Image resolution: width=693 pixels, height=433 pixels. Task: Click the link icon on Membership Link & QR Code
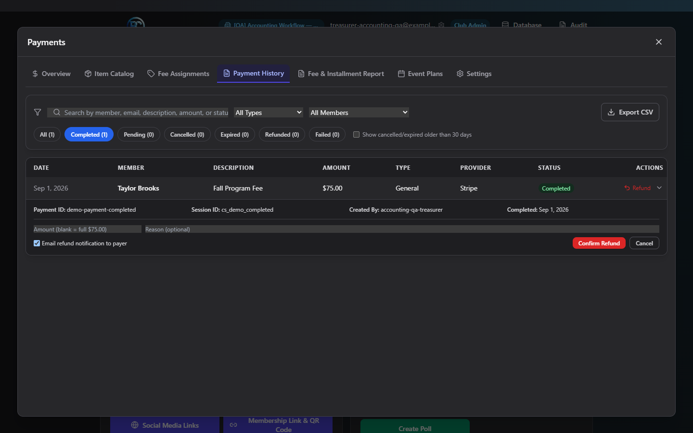pos(233,425)
